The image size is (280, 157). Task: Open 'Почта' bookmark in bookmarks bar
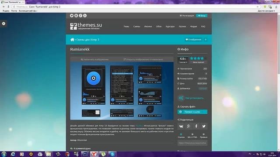point(14,11)
